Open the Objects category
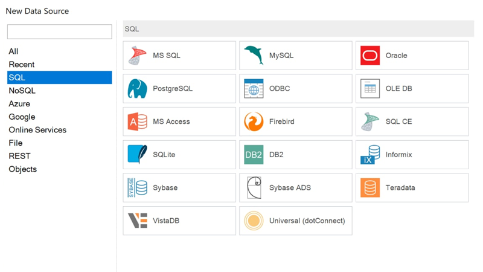Viewport: 483px width, 272px height. coord(59,169)
